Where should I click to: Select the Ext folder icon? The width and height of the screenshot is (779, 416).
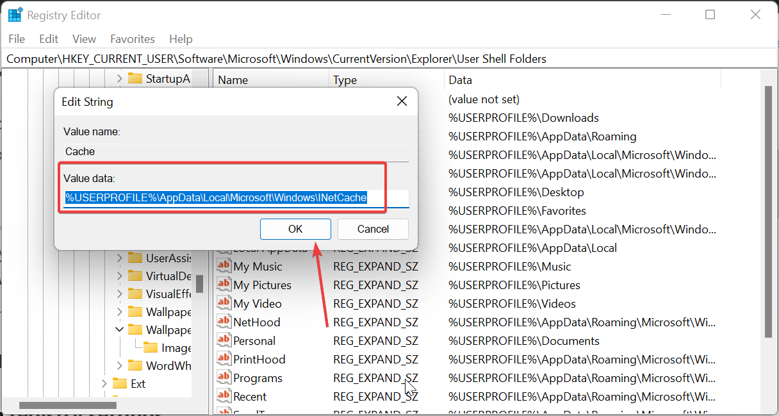[119, 383]
